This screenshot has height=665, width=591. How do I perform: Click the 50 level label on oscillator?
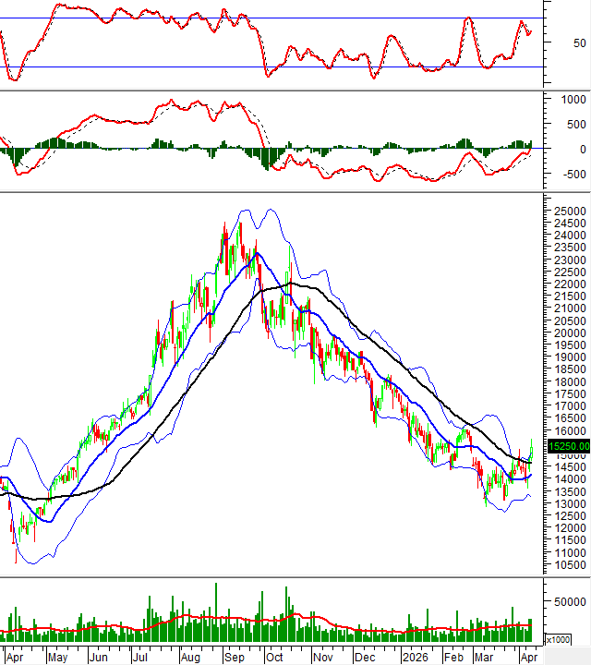pyautogui.click(x=554, y=42)
